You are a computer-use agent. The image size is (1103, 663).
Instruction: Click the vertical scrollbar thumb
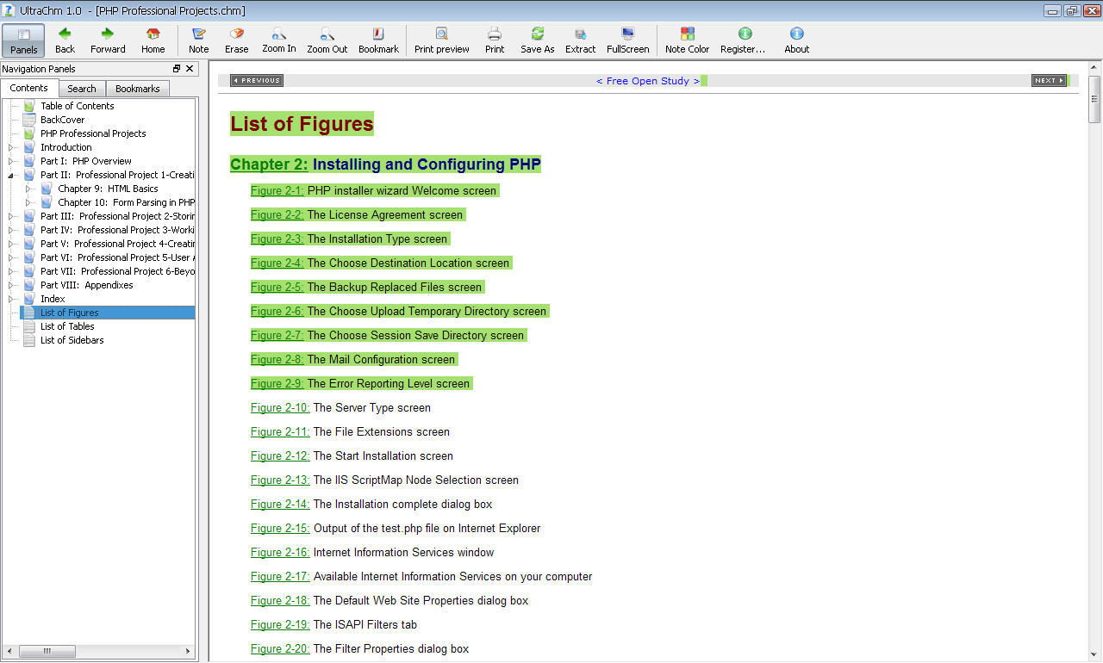(x=1094, y=99)
